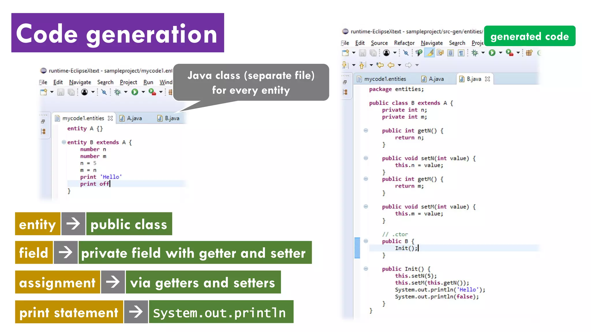Click the New Java Package icon in right window

(529, 53)
